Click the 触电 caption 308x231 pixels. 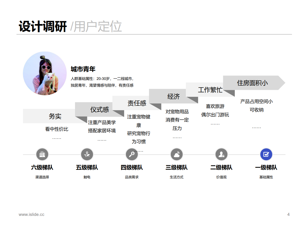(x=87, y=177)
